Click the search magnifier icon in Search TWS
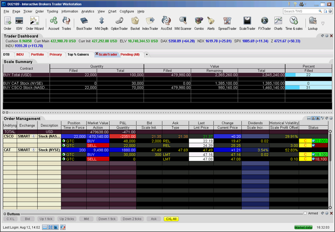335x232 pixels. (320, 11)
